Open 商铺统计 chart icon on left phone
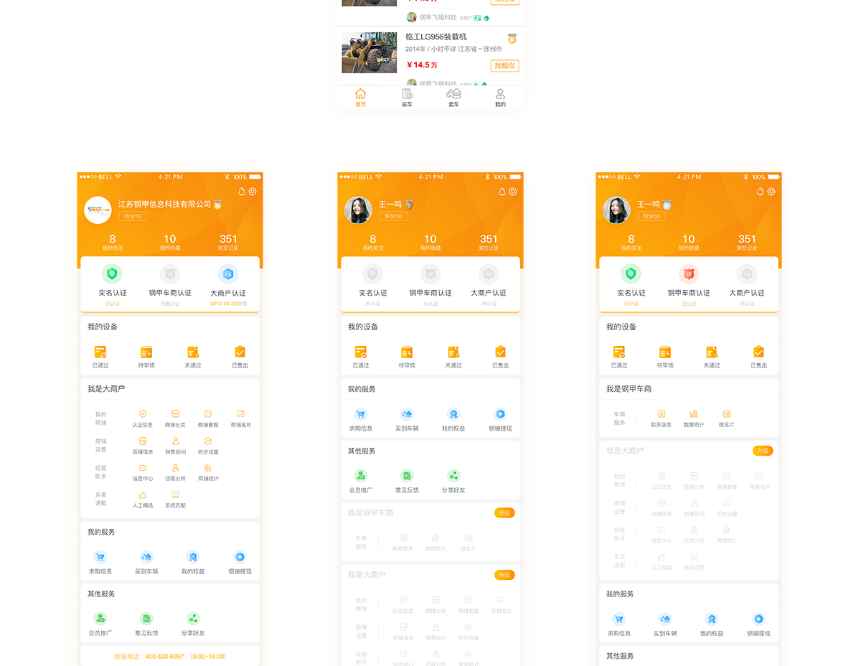Image resolution: width=861 pixels, height=666 pixels. (208, 468)
